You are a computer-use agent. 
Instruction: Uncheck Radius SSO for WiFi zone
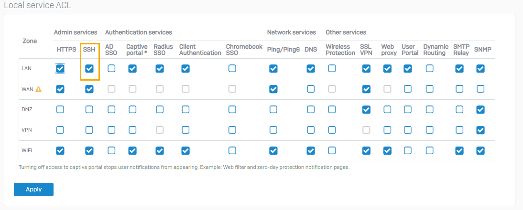click(160, 151)
